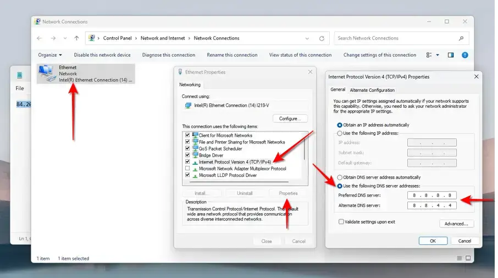
Task: Click Diagnose this connection
Action: coord(169,55)
